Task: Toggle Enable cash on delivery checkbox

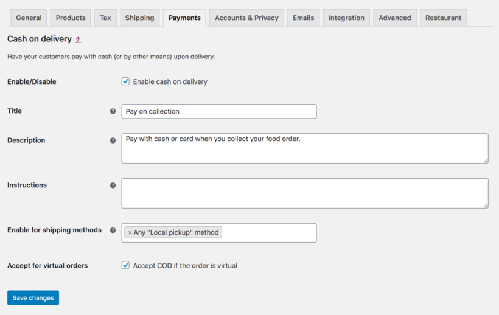Action: click(125, 81)
